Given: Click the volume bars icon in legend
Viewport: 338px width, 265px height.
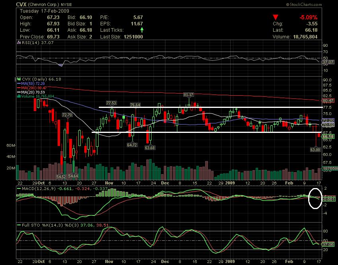Looking at the screenshot, I should [x=19, y=96].
